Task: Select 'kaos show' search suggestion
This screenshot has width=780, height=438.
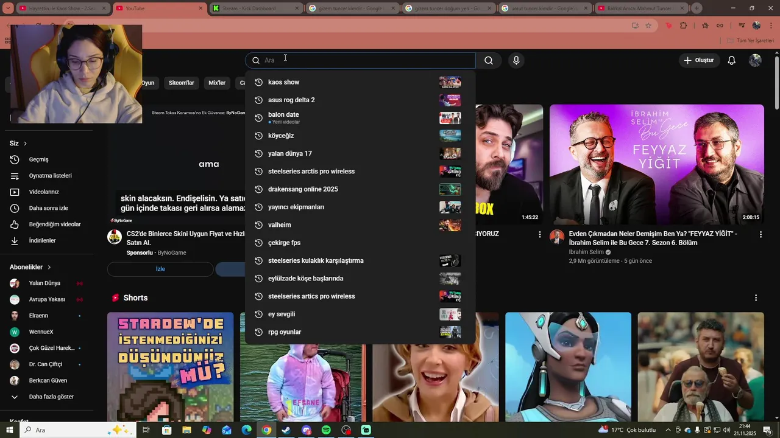Action: (x=360, y=82)
